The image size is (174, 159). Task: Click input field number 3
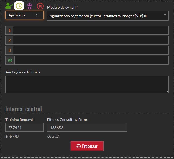click(91, 50)
